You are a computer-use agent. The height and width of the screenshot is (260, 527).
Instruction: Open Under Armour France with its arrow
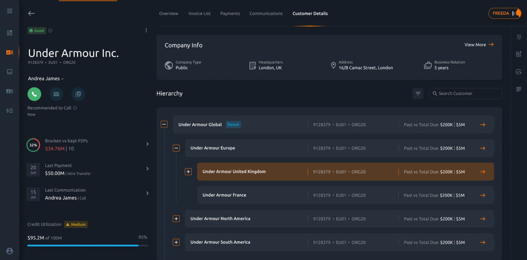point(483,195)
